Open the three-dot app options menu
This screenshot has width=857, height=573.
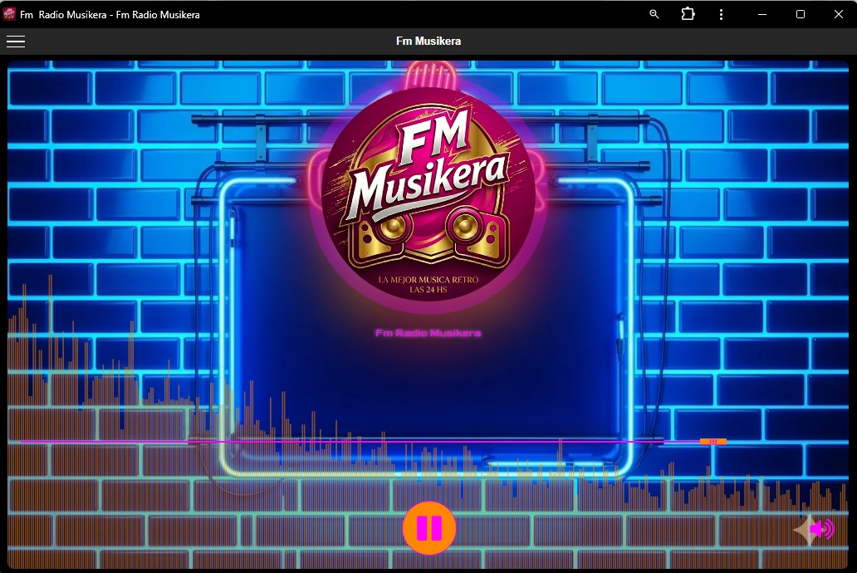click(x=721, y=14)
